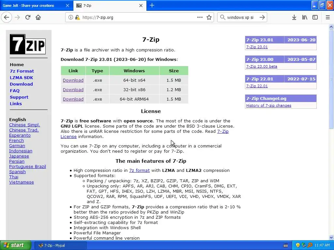Click the vertical scrollbar thumb
The height and width of the screenshot is (250, 334).
click(x=331, y=79)
